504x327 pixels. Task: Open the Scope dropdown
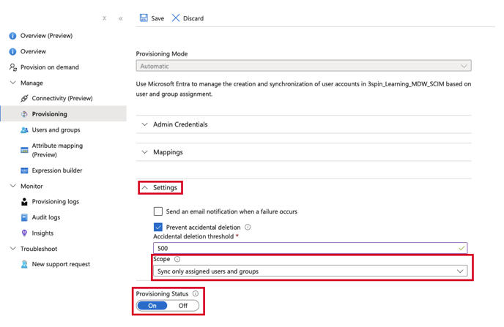coord(310,271)
